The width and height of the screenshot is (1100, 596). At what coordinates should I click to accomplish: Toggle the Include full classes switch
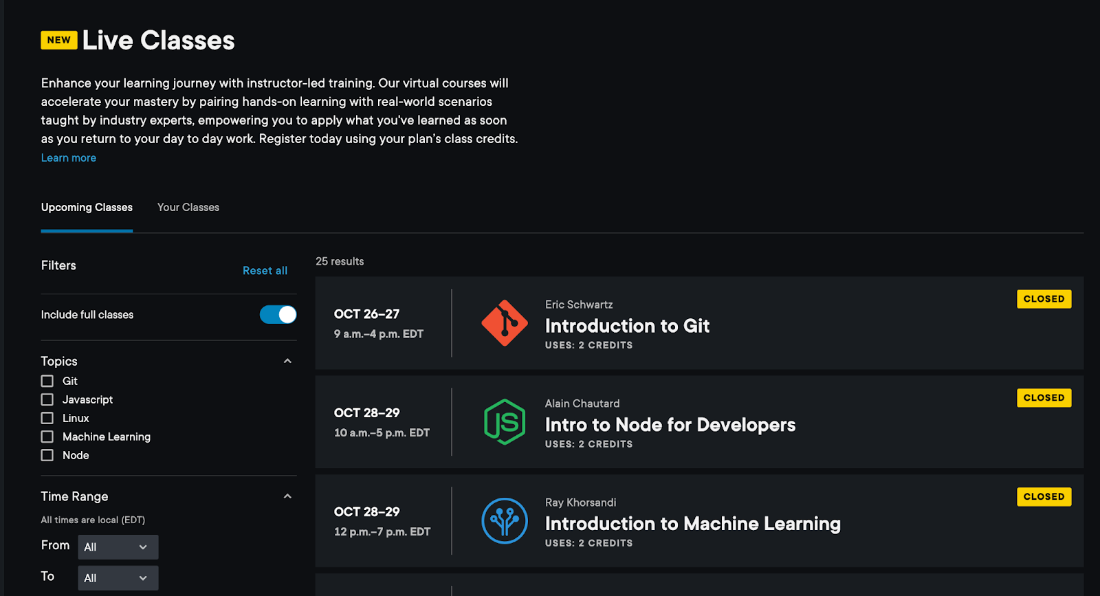click(278, 315)
